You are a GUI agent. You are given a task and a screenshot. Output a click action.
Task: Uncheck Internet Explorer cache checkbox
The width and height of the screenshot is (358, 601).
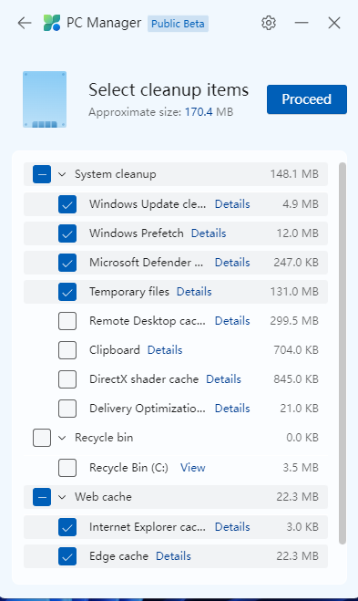(67, 527)
